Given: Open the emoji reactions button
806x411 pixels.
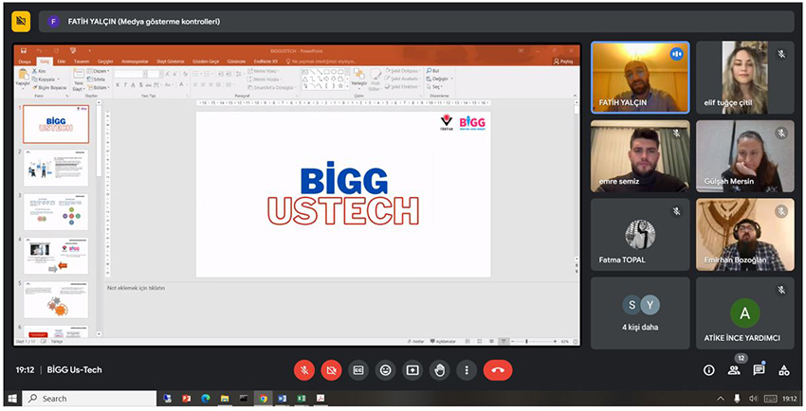Looking at the screenshot, I should pos(385,370).
